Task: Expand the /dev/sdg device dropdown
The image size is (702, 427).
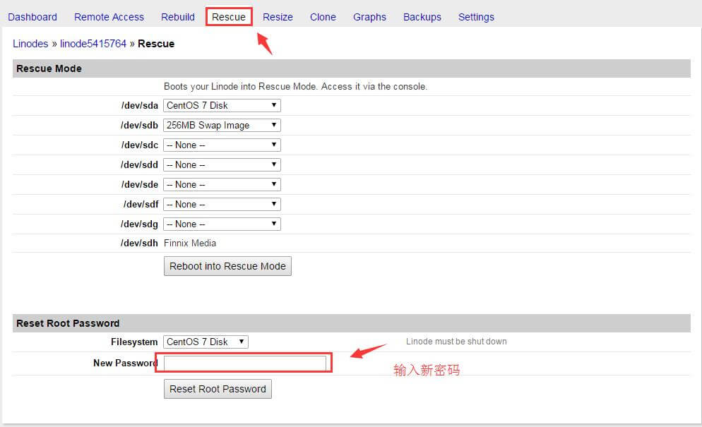Action: point(222,224)
